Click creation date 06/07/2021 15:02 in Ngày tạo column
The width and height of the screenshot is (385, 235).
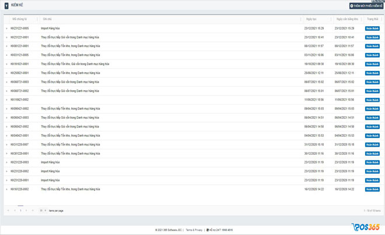click(x=314, y=82)
